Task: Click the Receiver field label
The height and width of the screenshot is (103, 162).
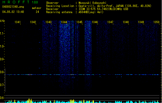Action: [52, 9]
